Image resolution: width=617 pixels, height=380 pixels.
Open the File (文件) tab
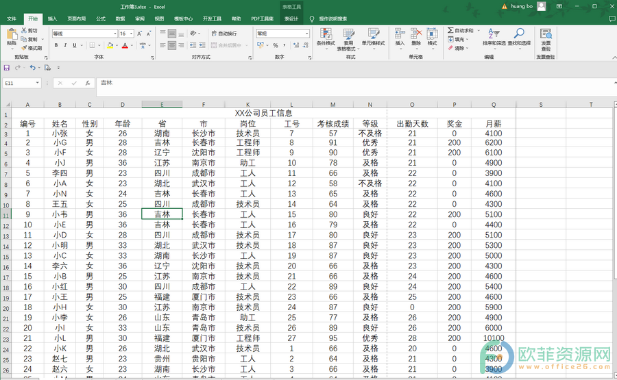point(12,18)
